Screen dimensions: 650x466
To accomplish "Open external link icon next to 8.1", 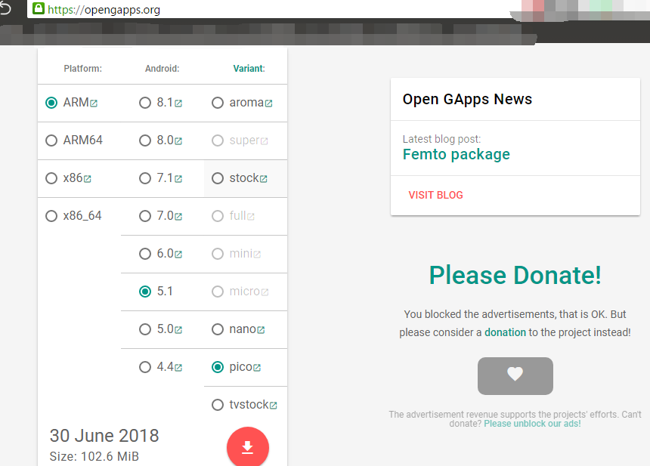I will [x=178, y=103].
